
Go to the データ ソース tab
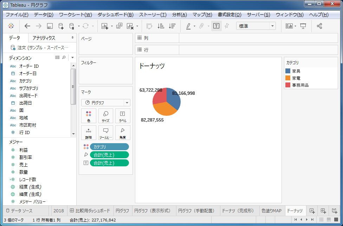[19, 211]
